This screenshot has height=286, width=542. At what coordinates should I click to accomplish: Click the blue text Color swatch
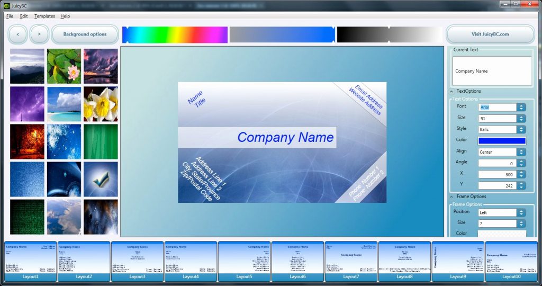(x=502, y=140)
